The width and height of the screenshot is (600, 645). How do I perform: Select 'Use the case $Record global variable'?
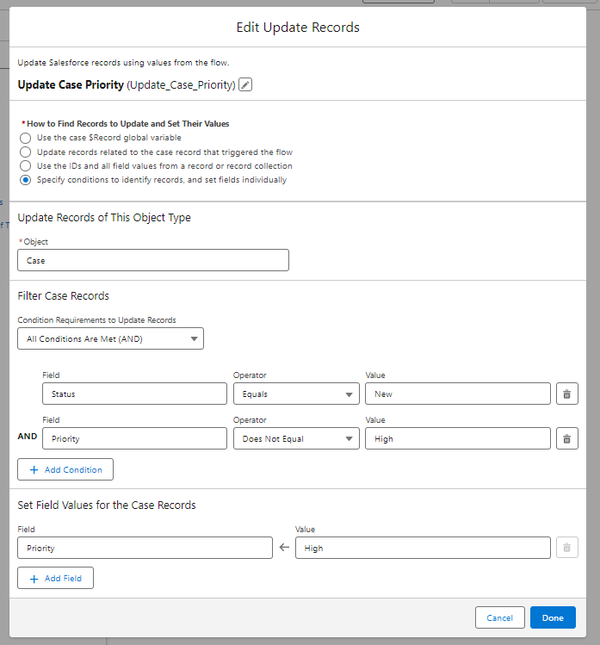pyautogui.click(x=26, y=138)
